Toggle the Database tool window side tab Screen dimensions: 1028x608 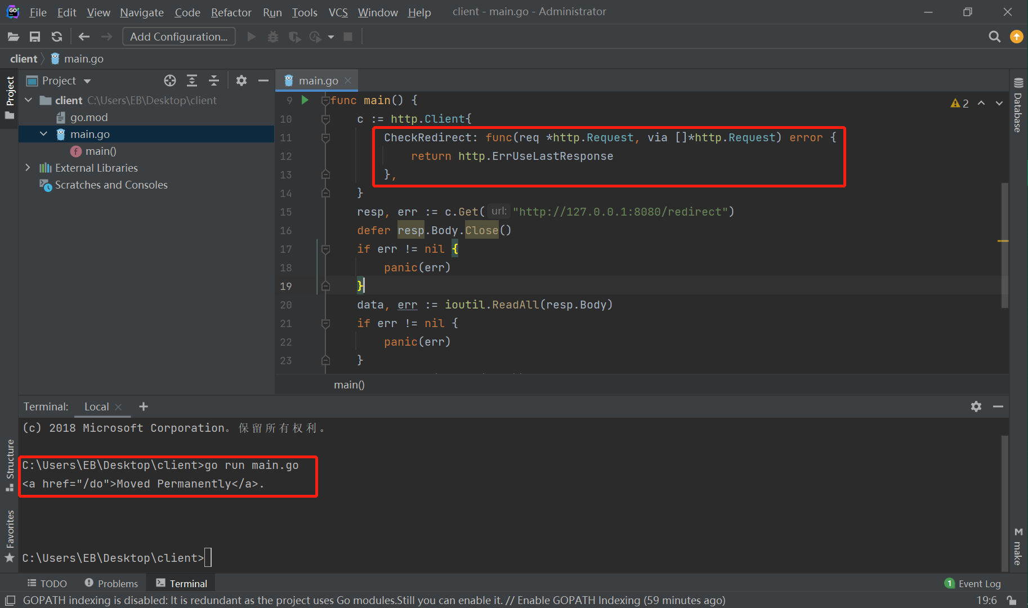[1018, 105]
